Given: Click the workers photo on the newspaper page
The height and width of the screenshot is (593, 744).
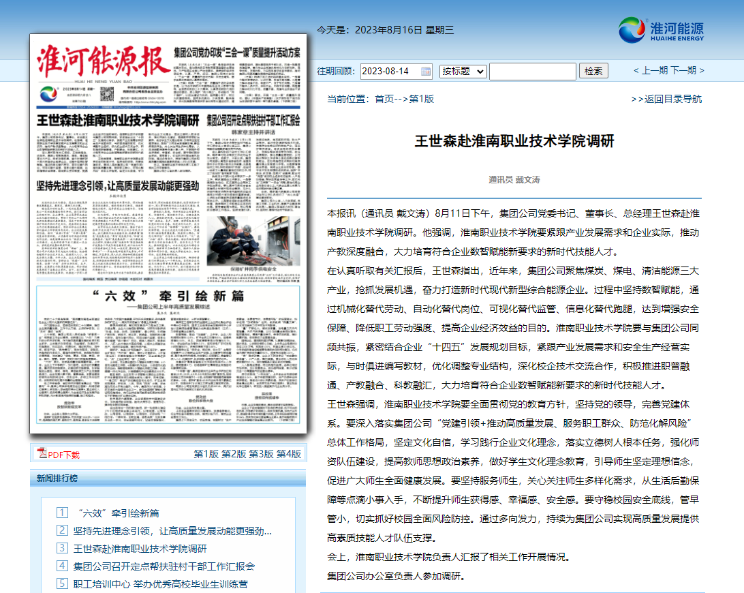Looking at the screenshot, I should tap(253, 241).
